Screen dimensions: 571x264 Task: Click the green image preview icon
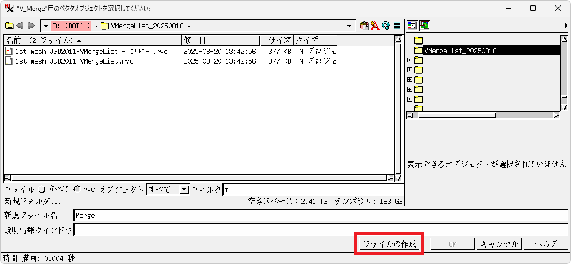pos(424,26)
